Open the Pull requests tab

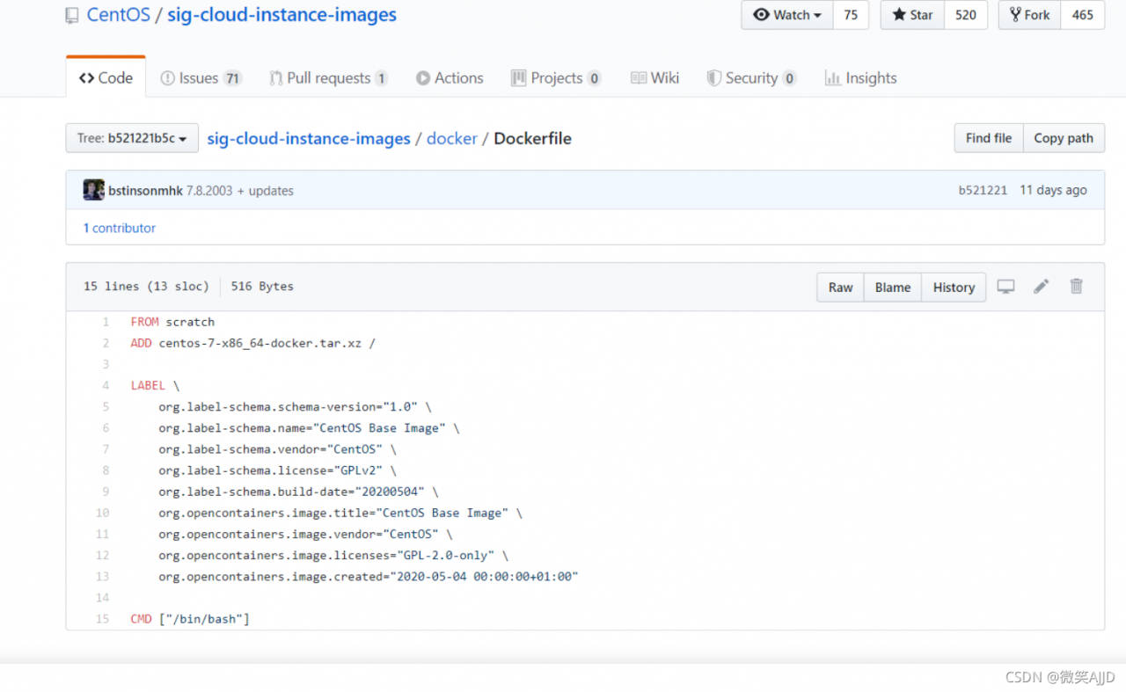tap(329, 78)
